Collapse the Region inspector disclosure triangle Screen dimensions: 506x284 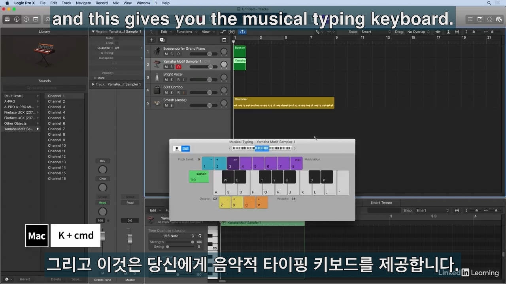click(93, 32)
